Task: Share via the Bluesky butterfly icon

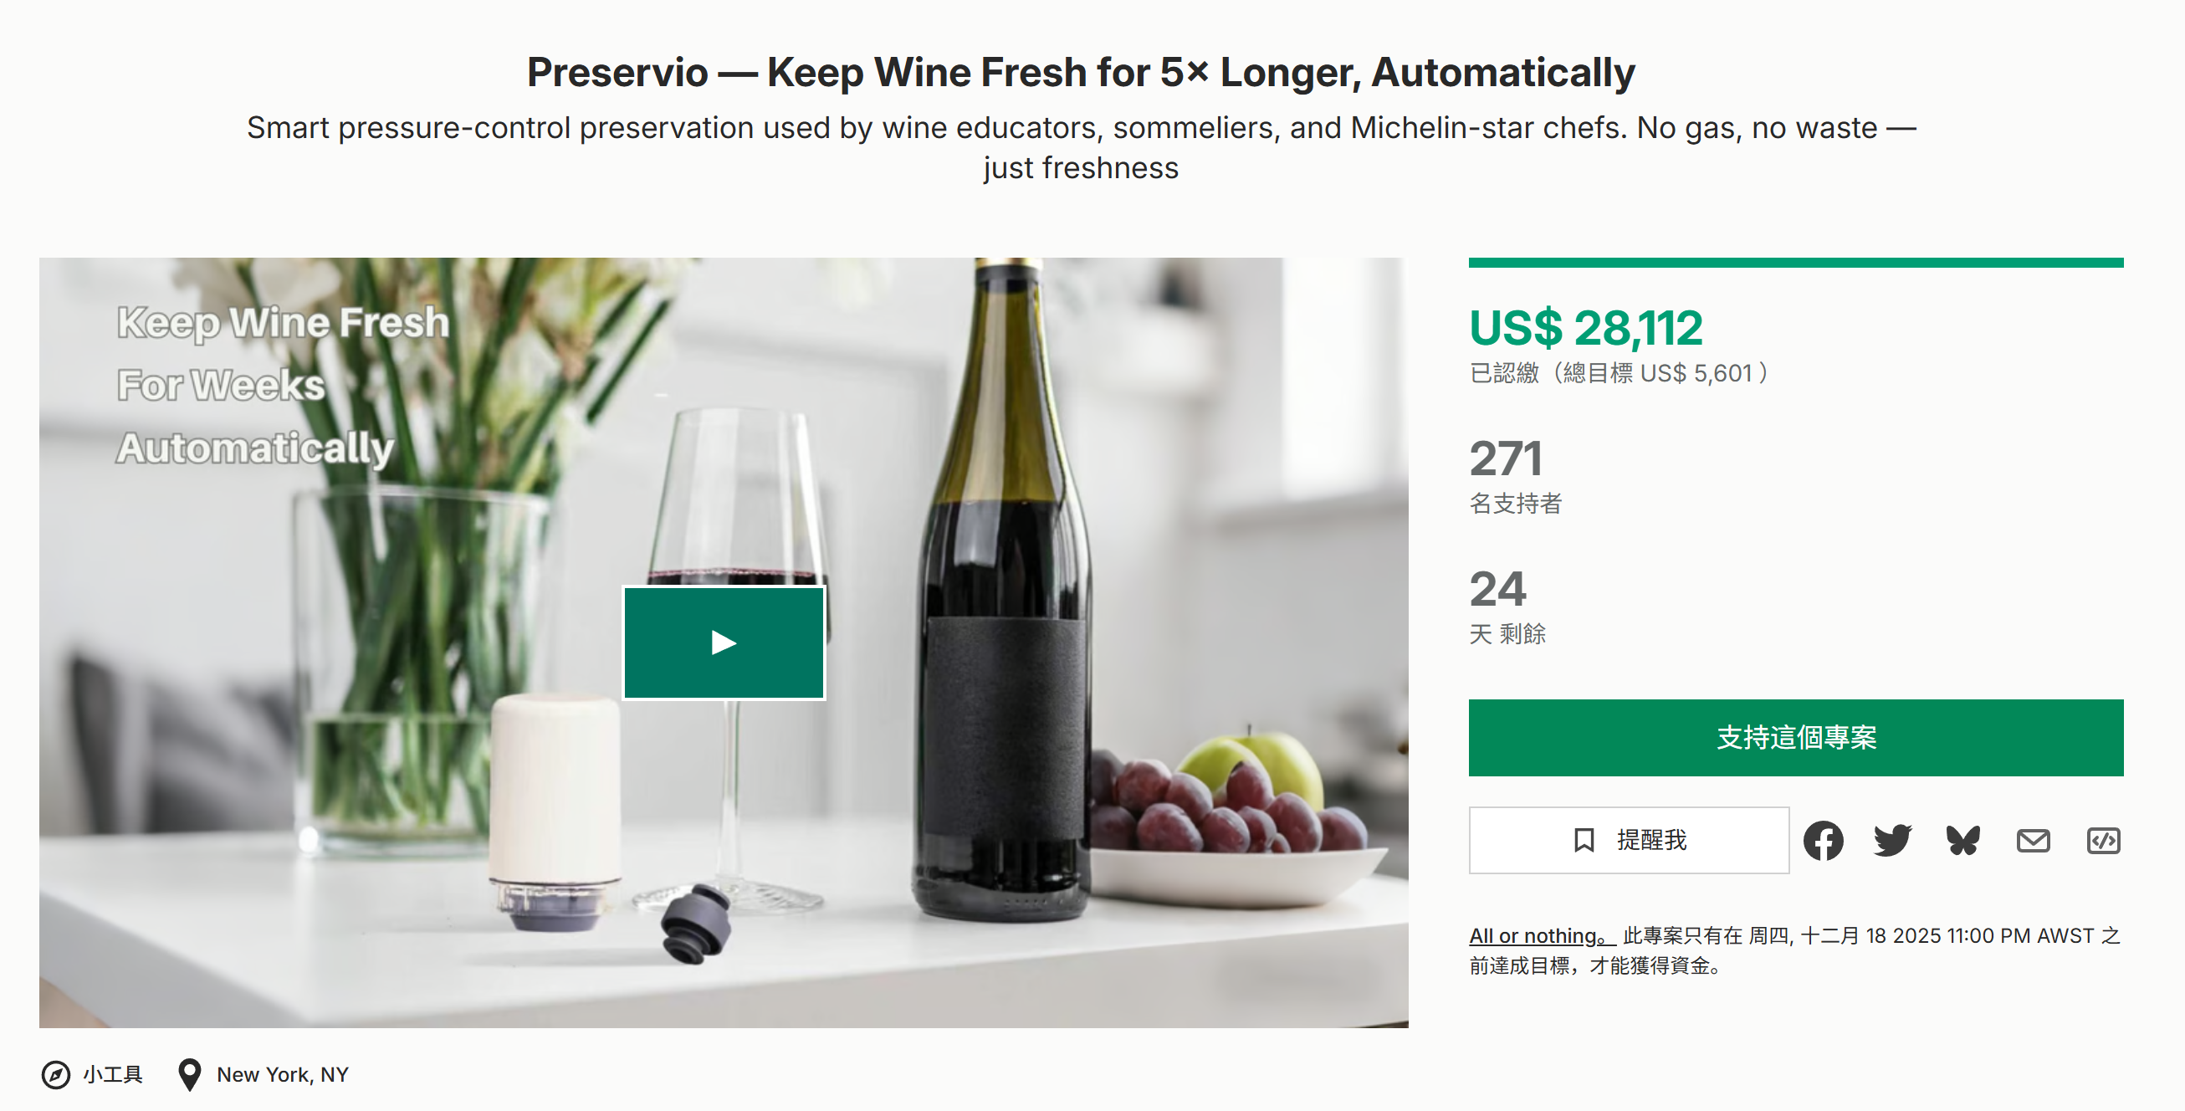Action: pyautogui.click(x=1962, y=841)
